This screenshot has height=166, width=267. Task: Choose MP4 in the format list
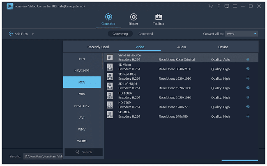coord(82,58)
